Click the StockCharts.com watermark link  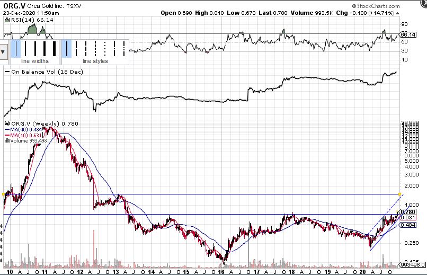(x=376, y=6)
